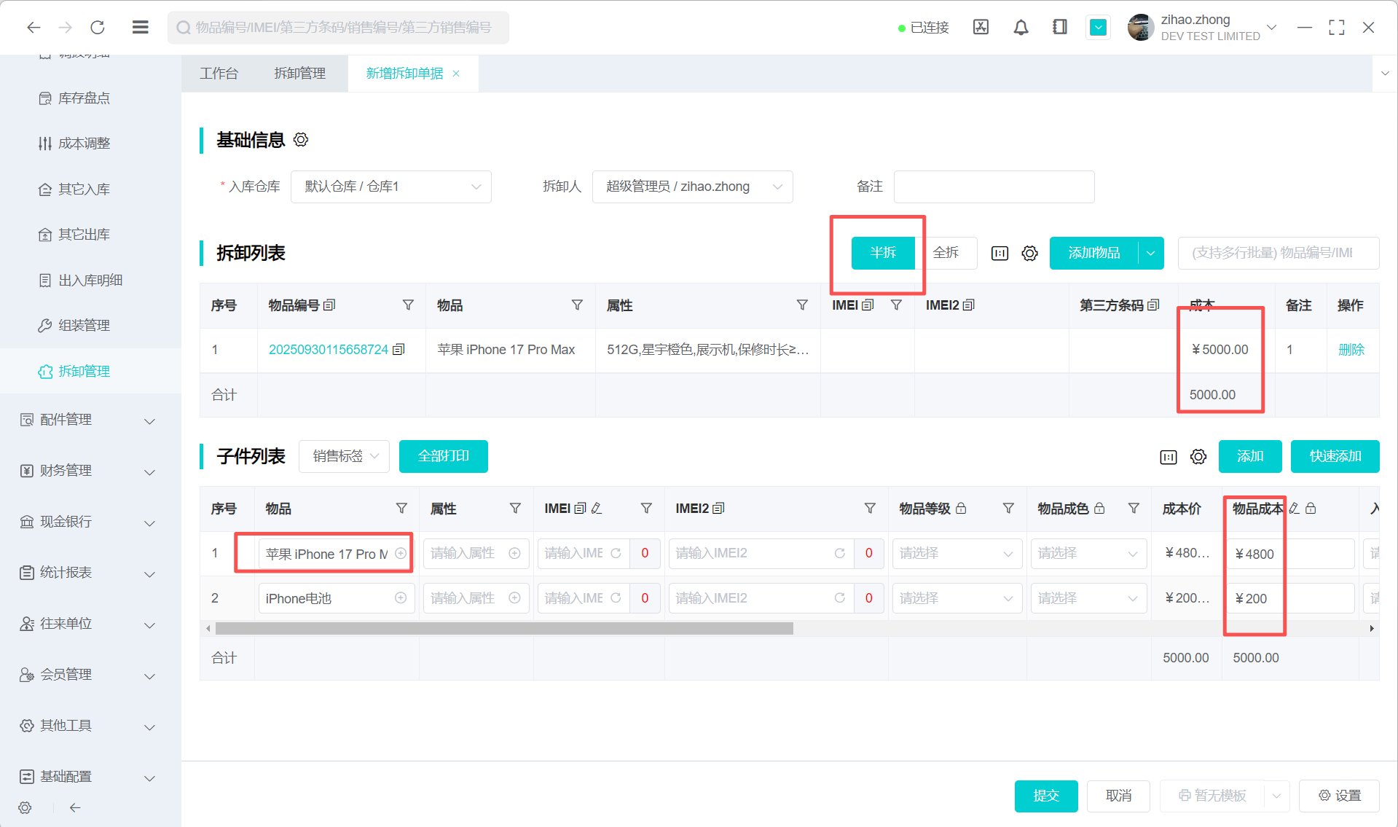This screenshot has height=827, width=1398.
Task: Click the 拆卸列表 barcode scan icon
Action: point(1000,254)
